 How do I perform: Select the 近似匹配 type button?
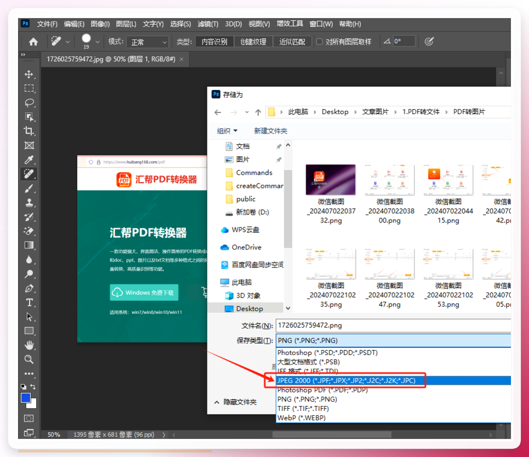(292, 42)
